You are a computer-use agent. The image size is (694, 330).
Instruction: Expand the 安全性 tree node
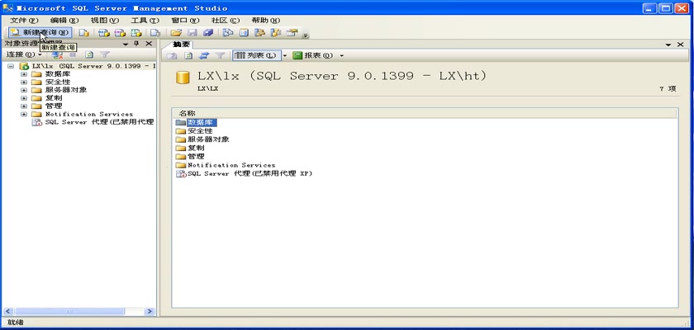coord(24,82)
